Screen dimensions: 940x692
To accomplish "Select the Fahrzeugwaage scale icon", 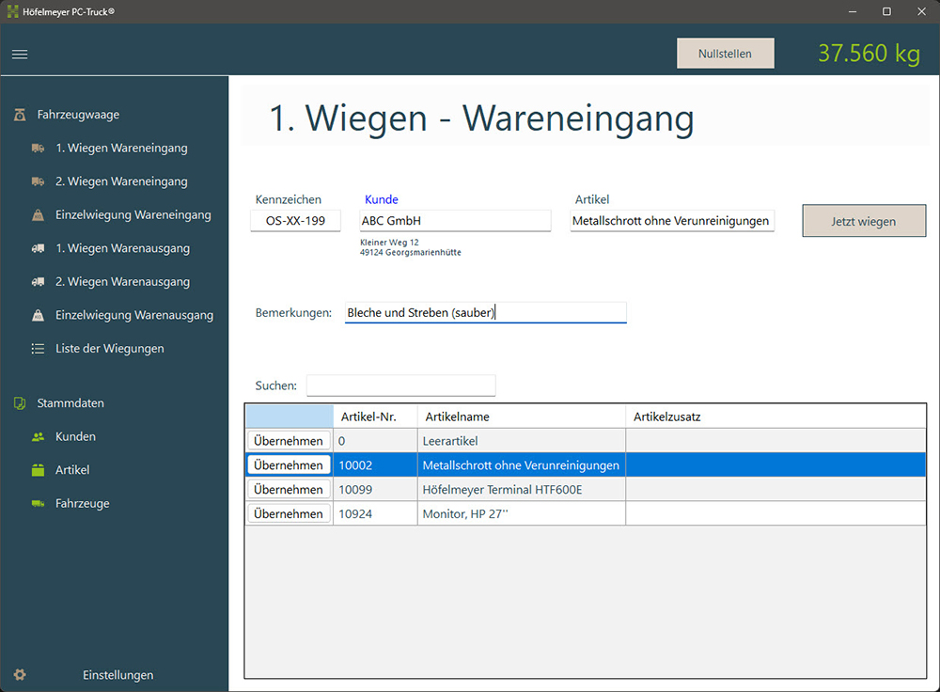I will (x=19, y=114).
